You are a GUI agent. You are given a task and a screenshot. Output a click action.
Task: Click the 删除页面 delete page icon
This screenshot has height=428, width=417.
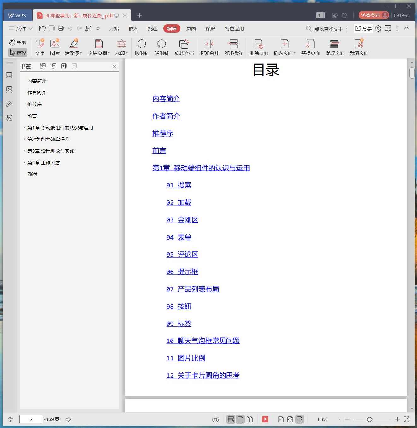(258, 47)
